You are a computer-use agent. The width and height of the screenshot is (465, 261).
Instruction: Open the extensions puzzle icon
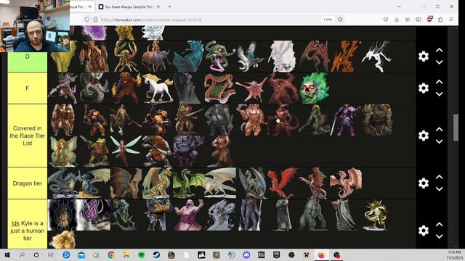click(440, 20)
